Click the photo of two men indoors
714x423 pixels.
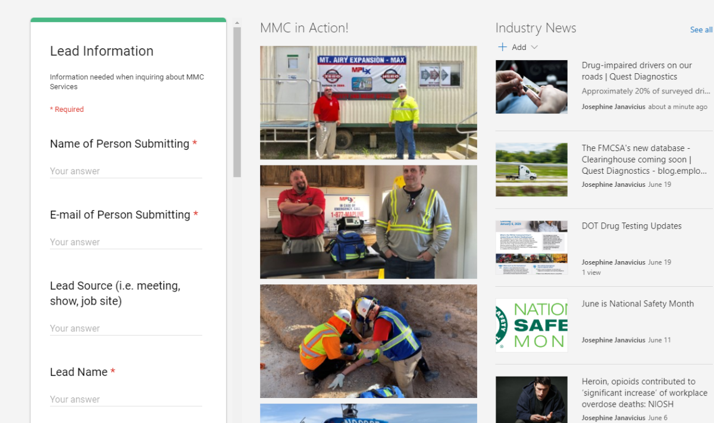click(x=368, y=222)
